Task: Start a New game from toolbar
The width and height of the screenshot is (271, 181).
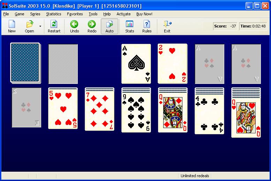Action: click(x=12, y=26)
